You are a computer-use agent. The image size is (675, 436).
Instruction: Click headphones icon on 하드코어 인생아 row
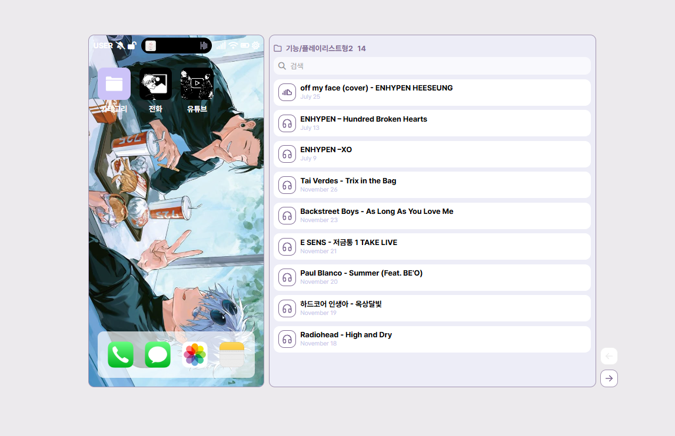pyautogui.click(x=287, y=308)
